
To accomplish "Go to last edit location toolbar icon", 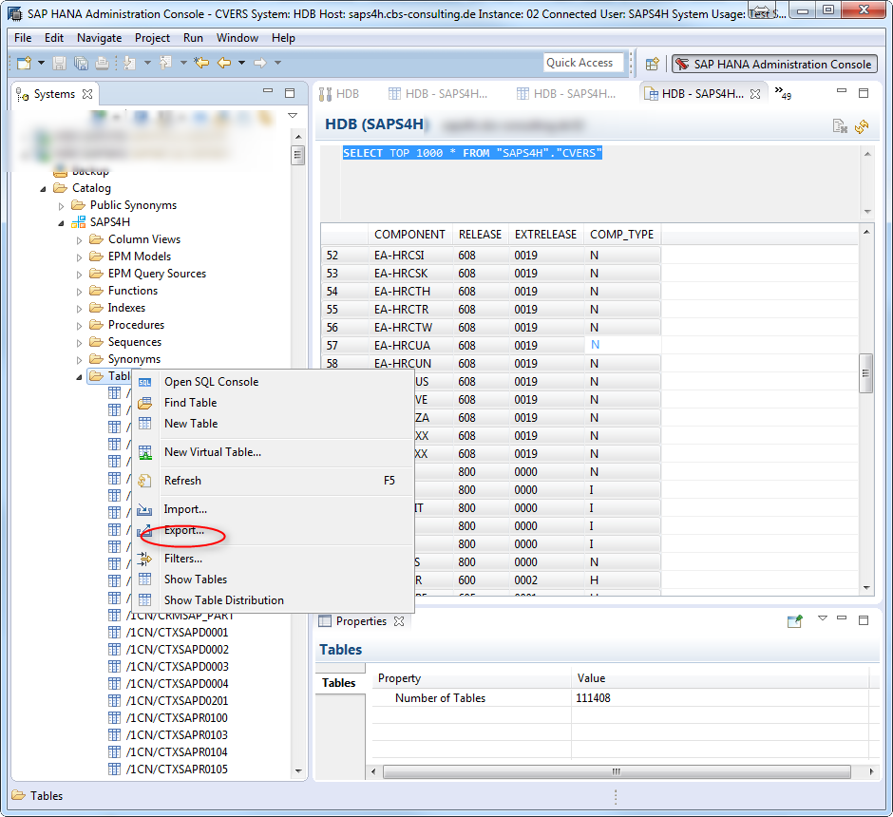I will coord(201,63).
